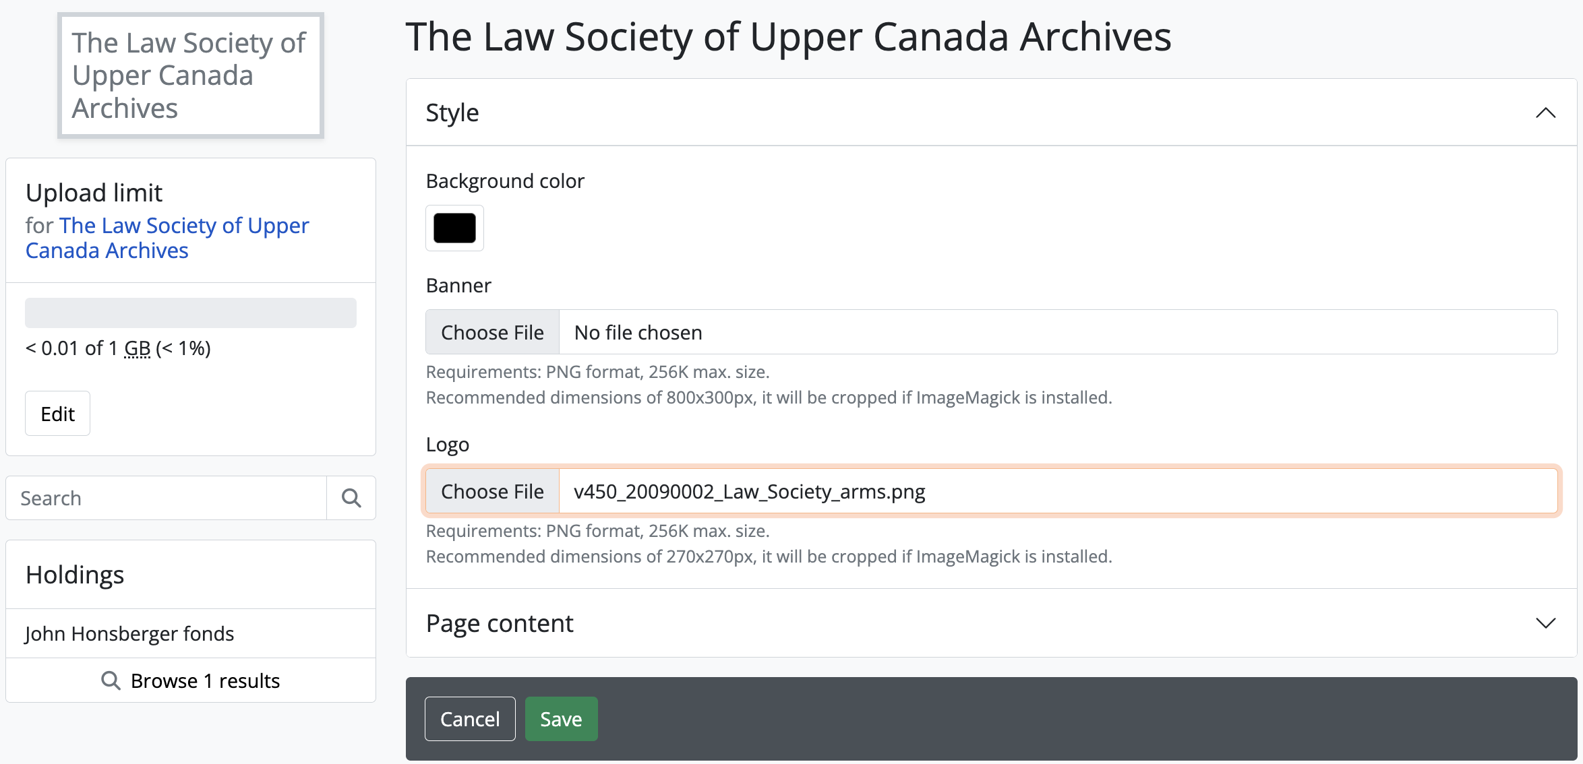Open the Background color picker swatch
Viewport: 1583px width, 764px height.
point(454,228)
